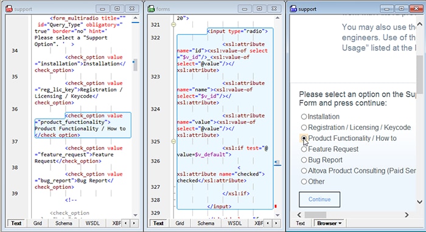
Task: Switch right support window to Text tab
Action: (300, 223)
